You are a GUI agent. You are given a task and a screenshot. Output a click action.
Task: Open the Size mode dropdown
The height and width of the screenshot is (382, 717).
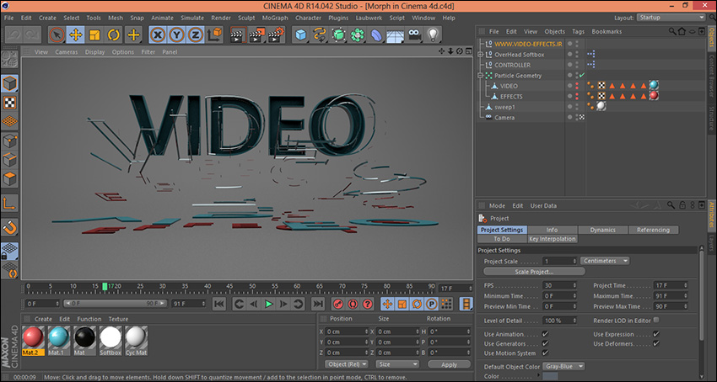[397, 364]
